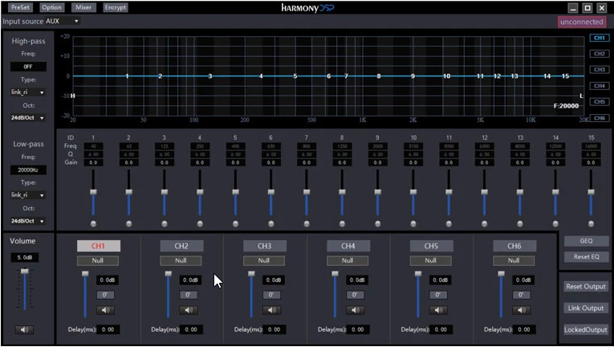614x347 pixels.
Task: Open the Mixer menu
Action: coord(83,7)
